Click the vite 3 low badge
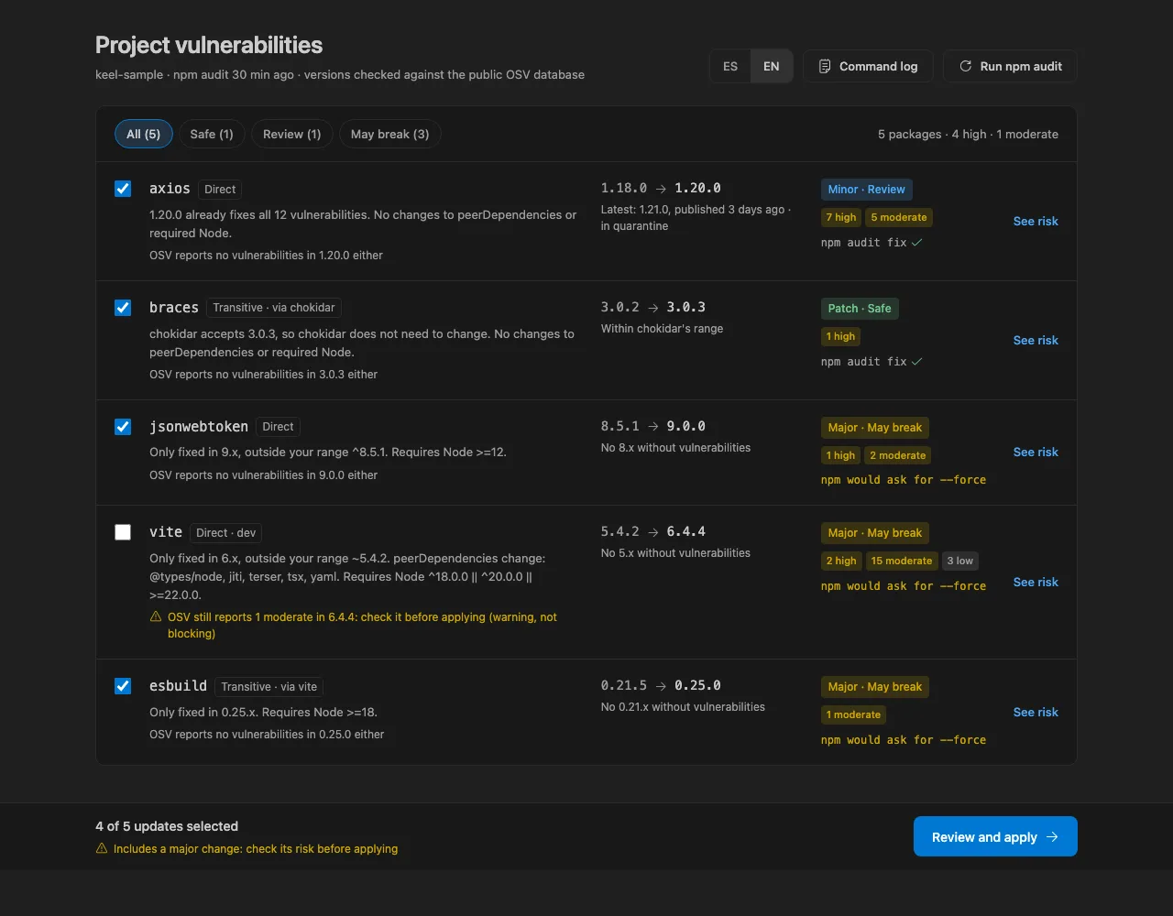The image size is (1173, 916). (x=960, y=561)
